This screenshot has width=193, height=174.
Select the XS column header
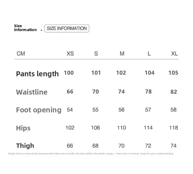pos(70,54)
